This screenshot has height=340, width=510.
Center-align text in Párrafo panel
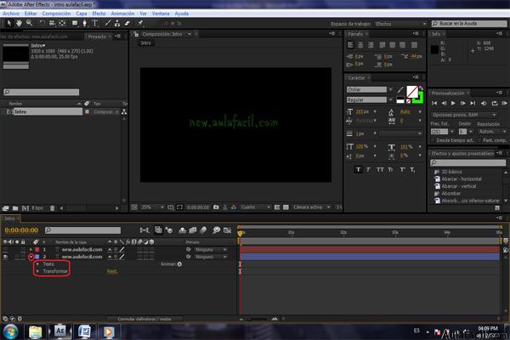coord(360,45)
